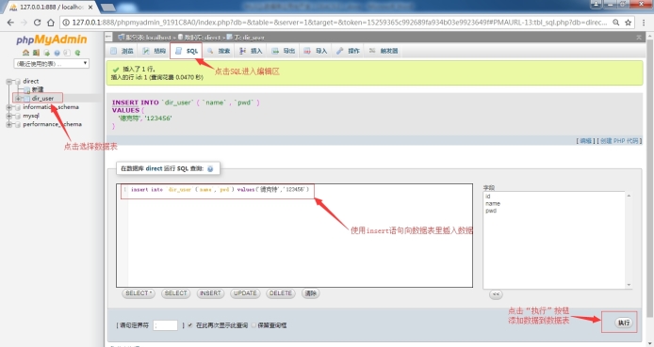Expand the mysql database node

click(x=8, y=116)
